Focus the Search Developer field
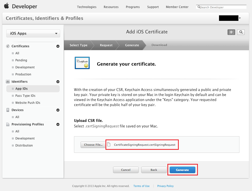The image size is (252, 191). pos(221,7)
